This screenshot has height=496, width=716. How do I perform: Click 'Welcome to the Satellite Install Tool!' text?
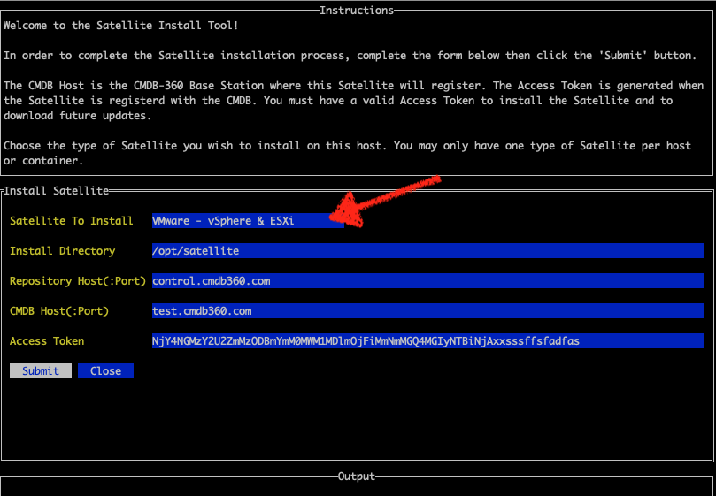121,26
